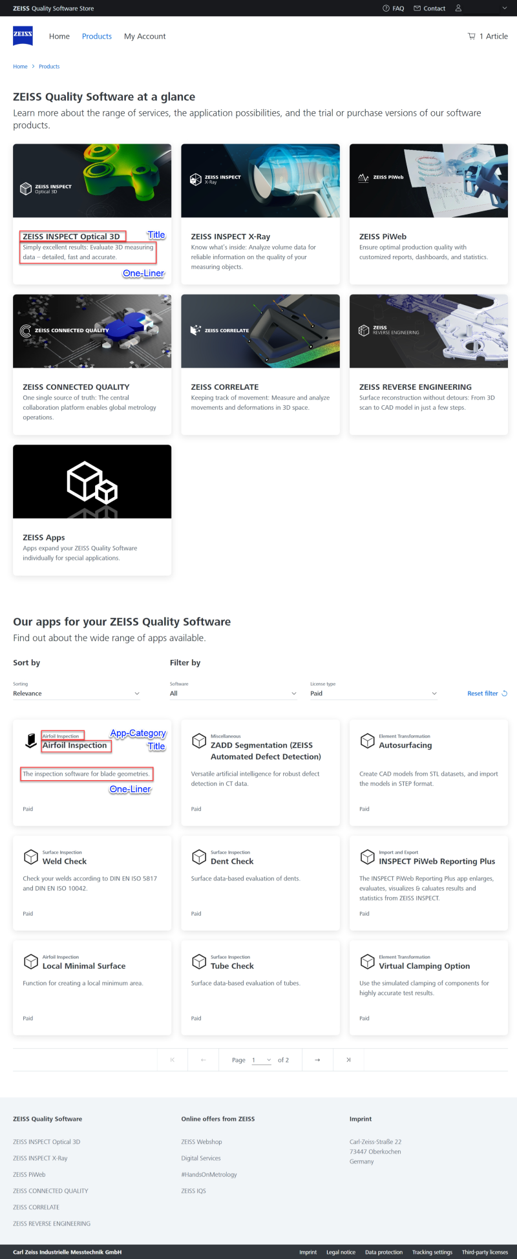Open the shopping cart icon
Viewport: 517px width, 1259px height.
471,36
